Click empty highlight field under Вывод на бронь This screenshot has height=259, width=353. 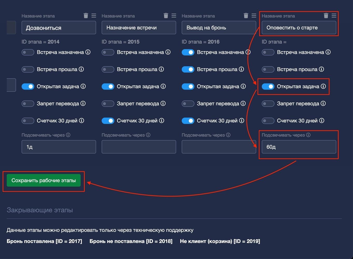coord(219,147)
